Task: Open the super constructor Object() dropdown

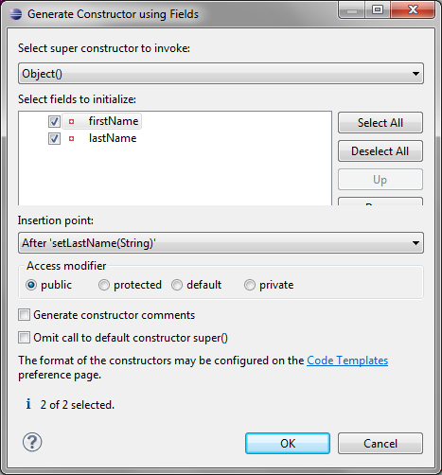Action: pos(221,74)
